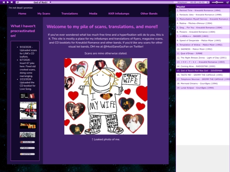This screenshot has height=172, width=230.
Task: Play Sing... For You in playlist
Action: coord(203,28)
